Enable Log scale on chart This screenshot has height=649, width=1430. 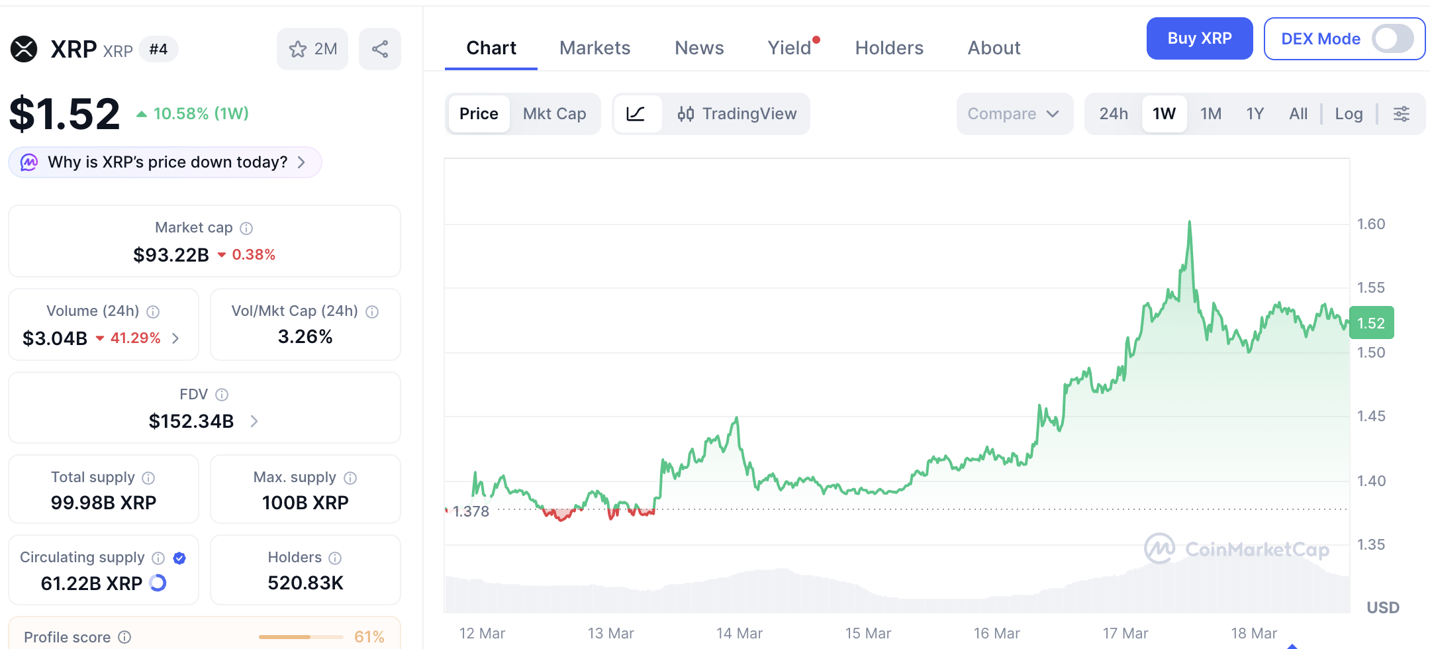1349,114
